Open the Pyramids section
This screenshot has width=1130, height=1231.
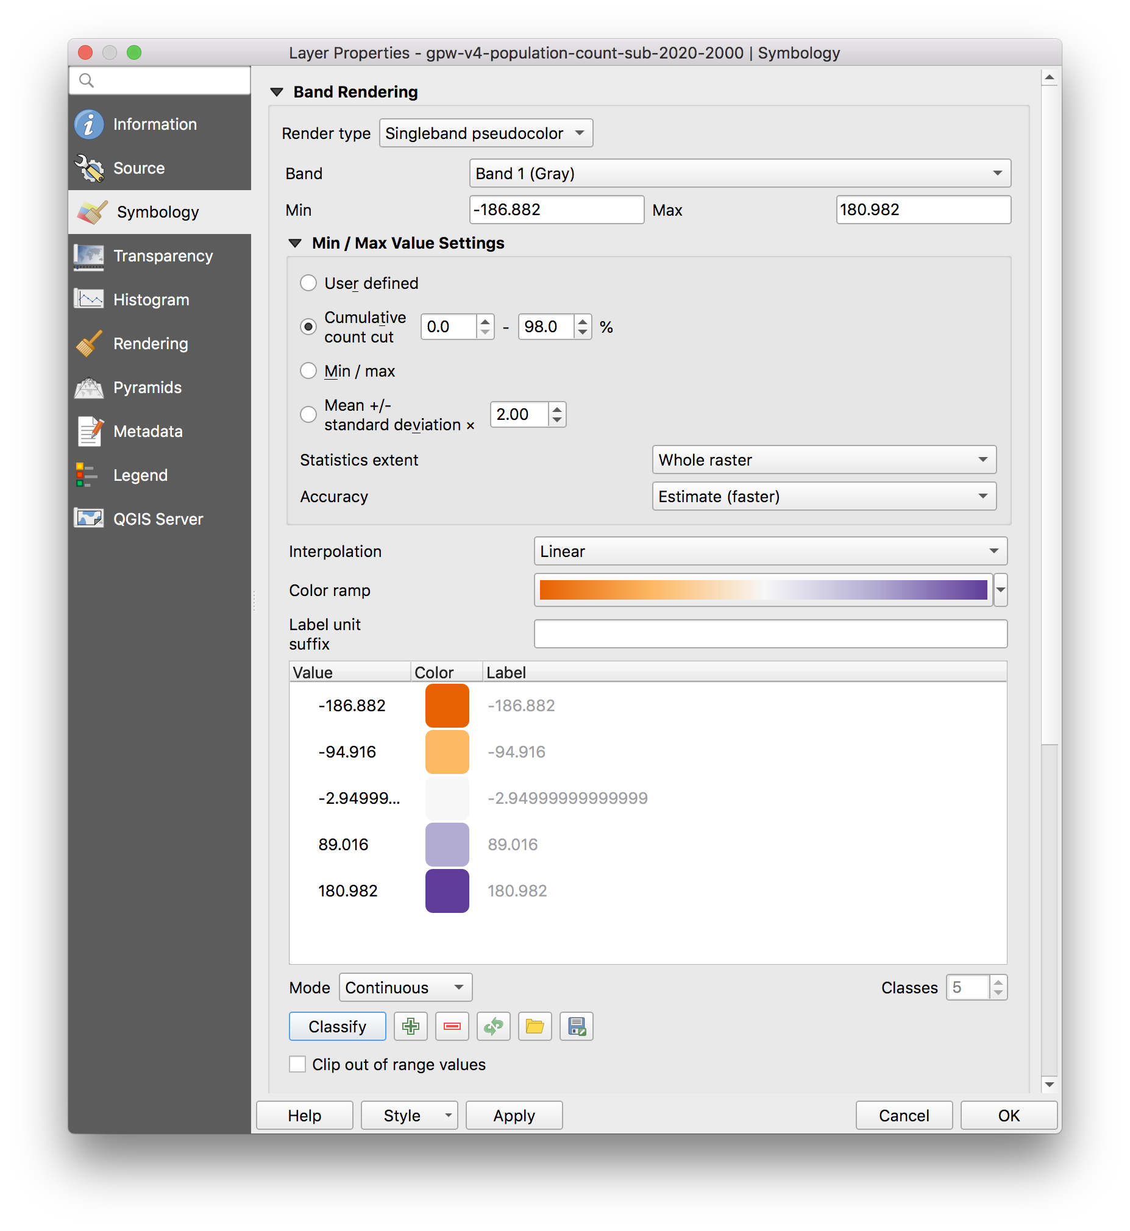(147, 388)
